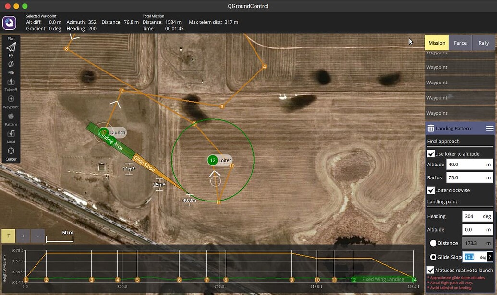
Task: Select the Takeoff tool icon
Action: [x=11, y=82]
